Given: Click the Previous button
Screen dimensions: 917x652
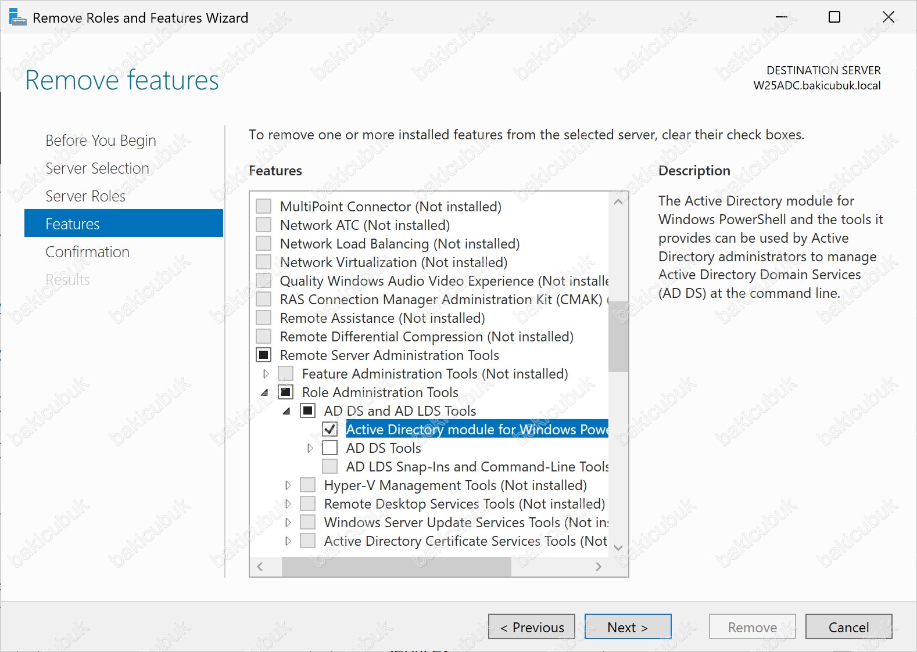Looking at the screenshot, I should (532, 627).
